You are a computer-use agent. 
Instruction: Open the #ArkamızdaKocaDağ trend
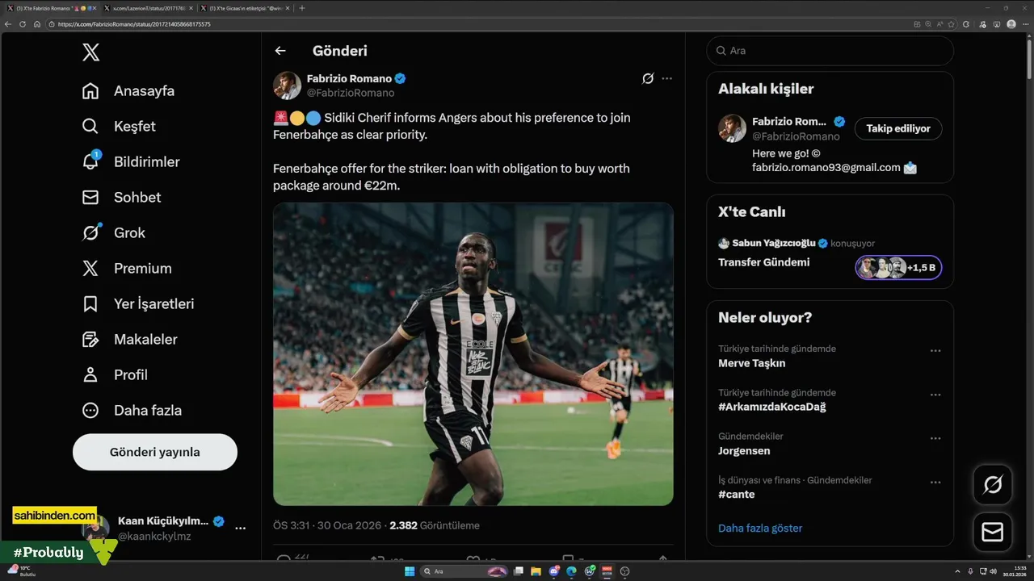(771, 407)
